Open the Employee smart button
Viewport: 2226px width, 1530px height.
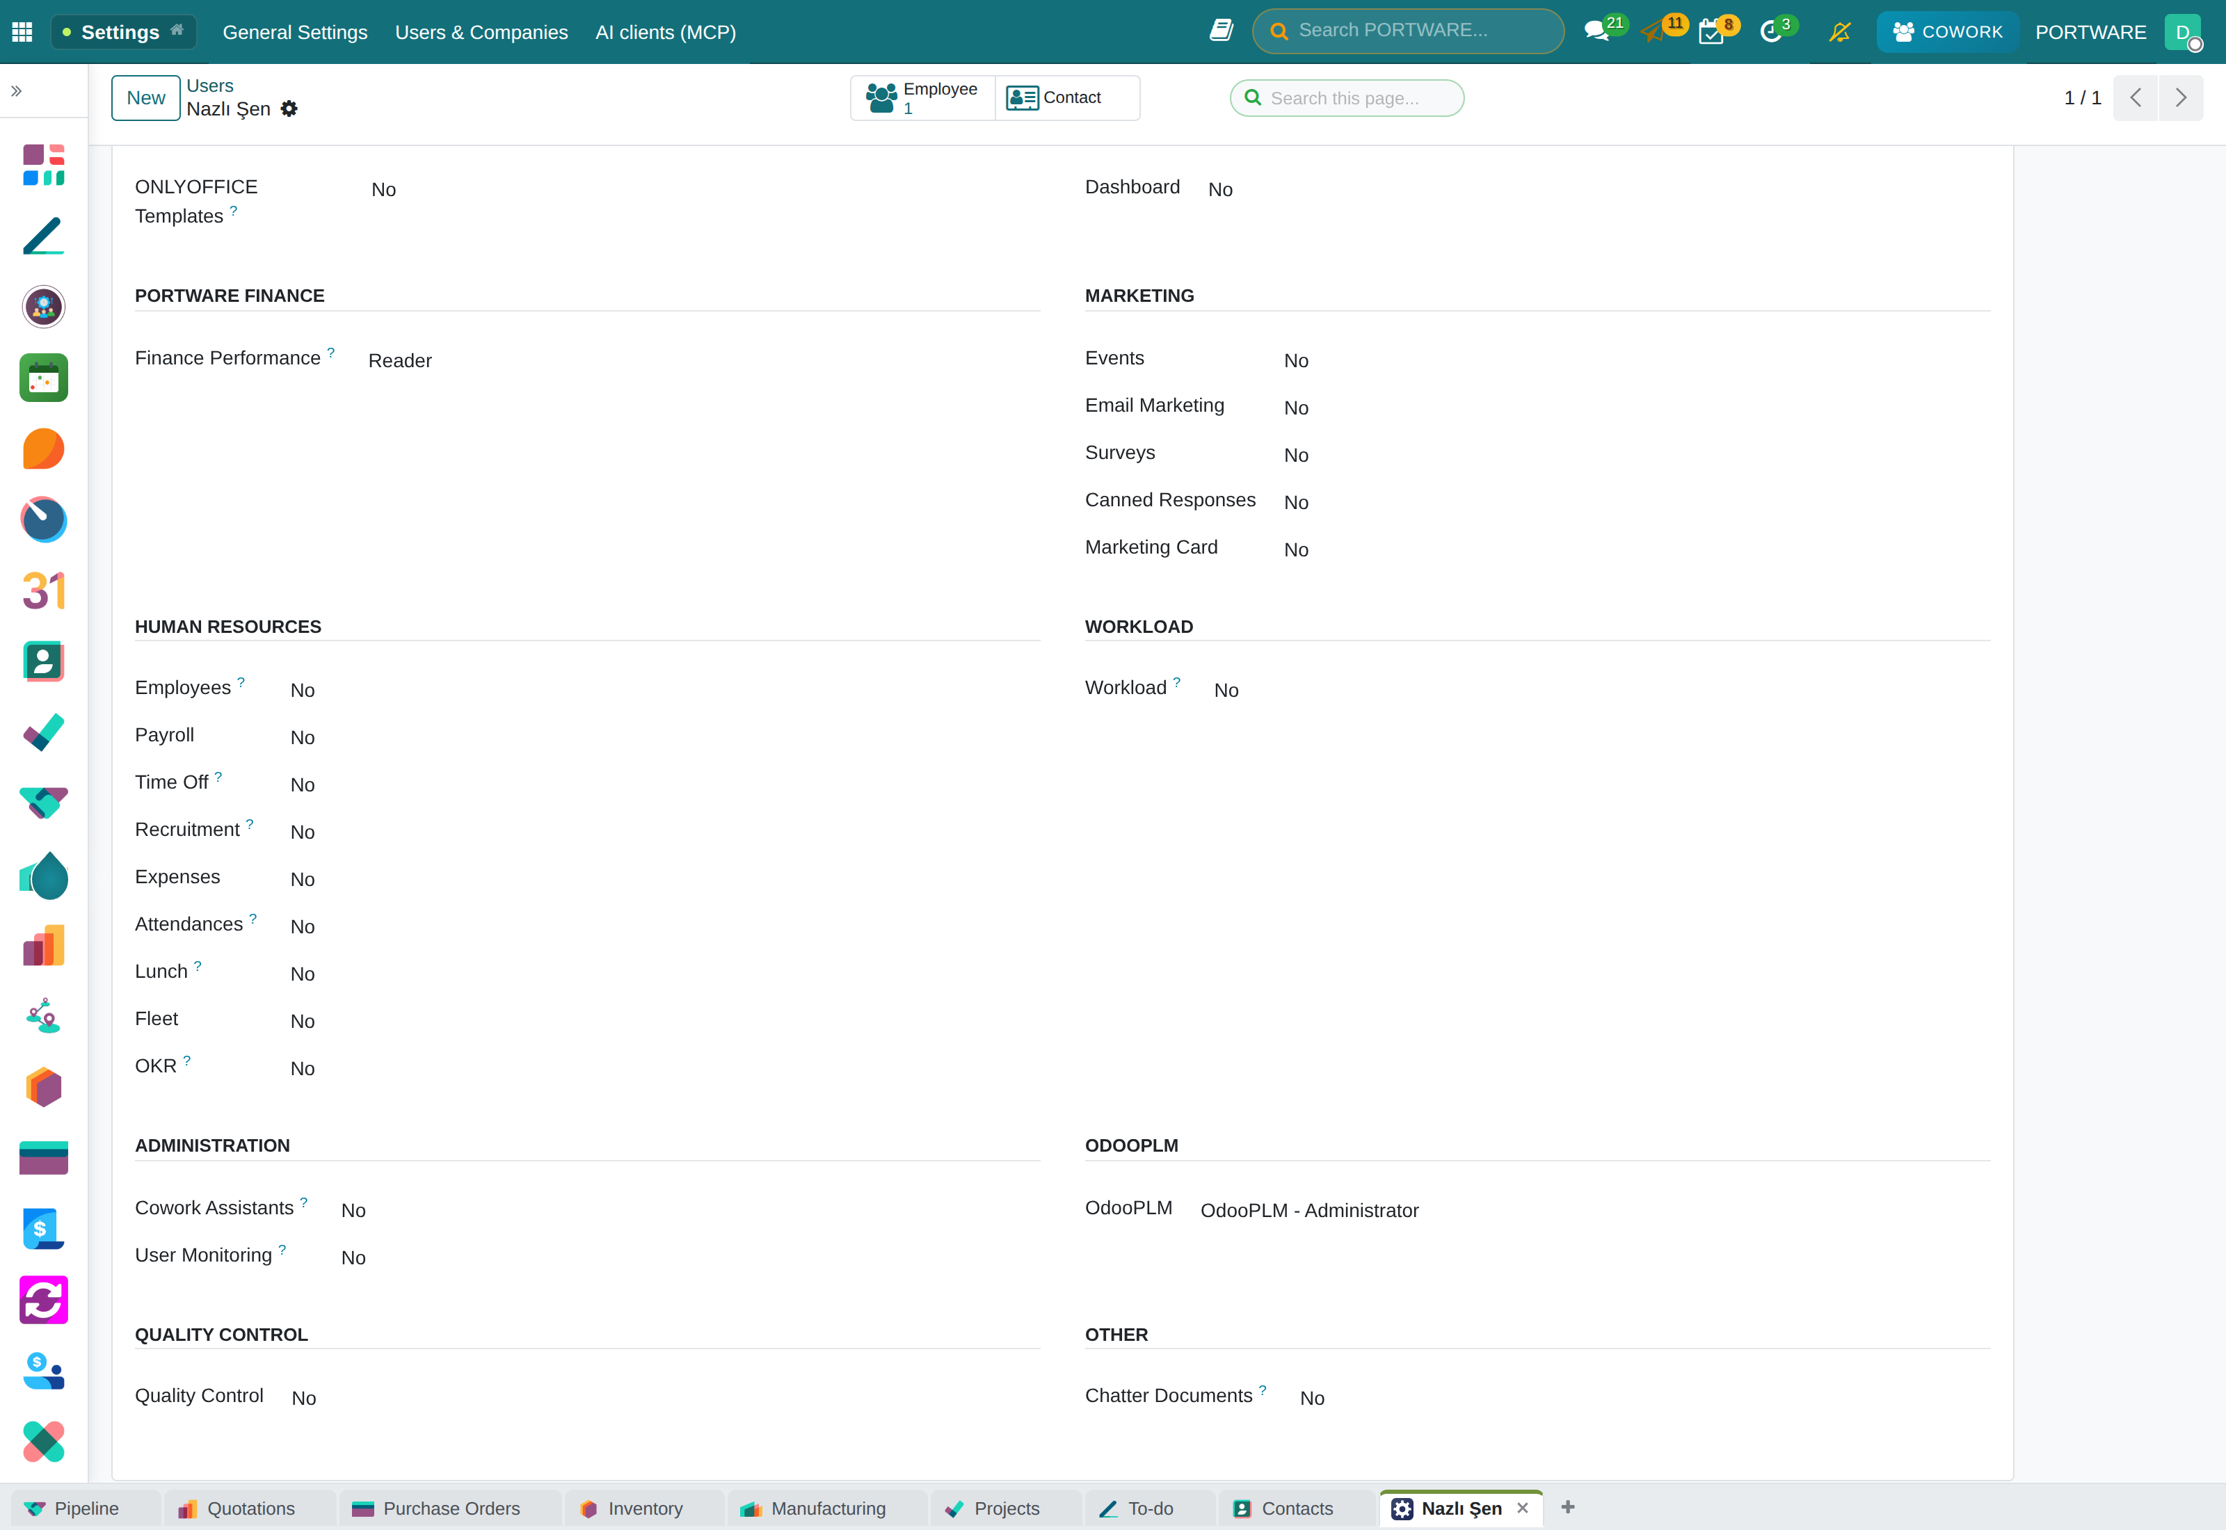click(922, 98)
